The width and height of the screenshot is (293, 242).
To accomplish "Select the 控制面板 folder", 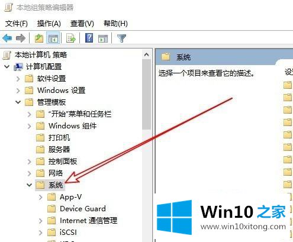I will [63, 162].
